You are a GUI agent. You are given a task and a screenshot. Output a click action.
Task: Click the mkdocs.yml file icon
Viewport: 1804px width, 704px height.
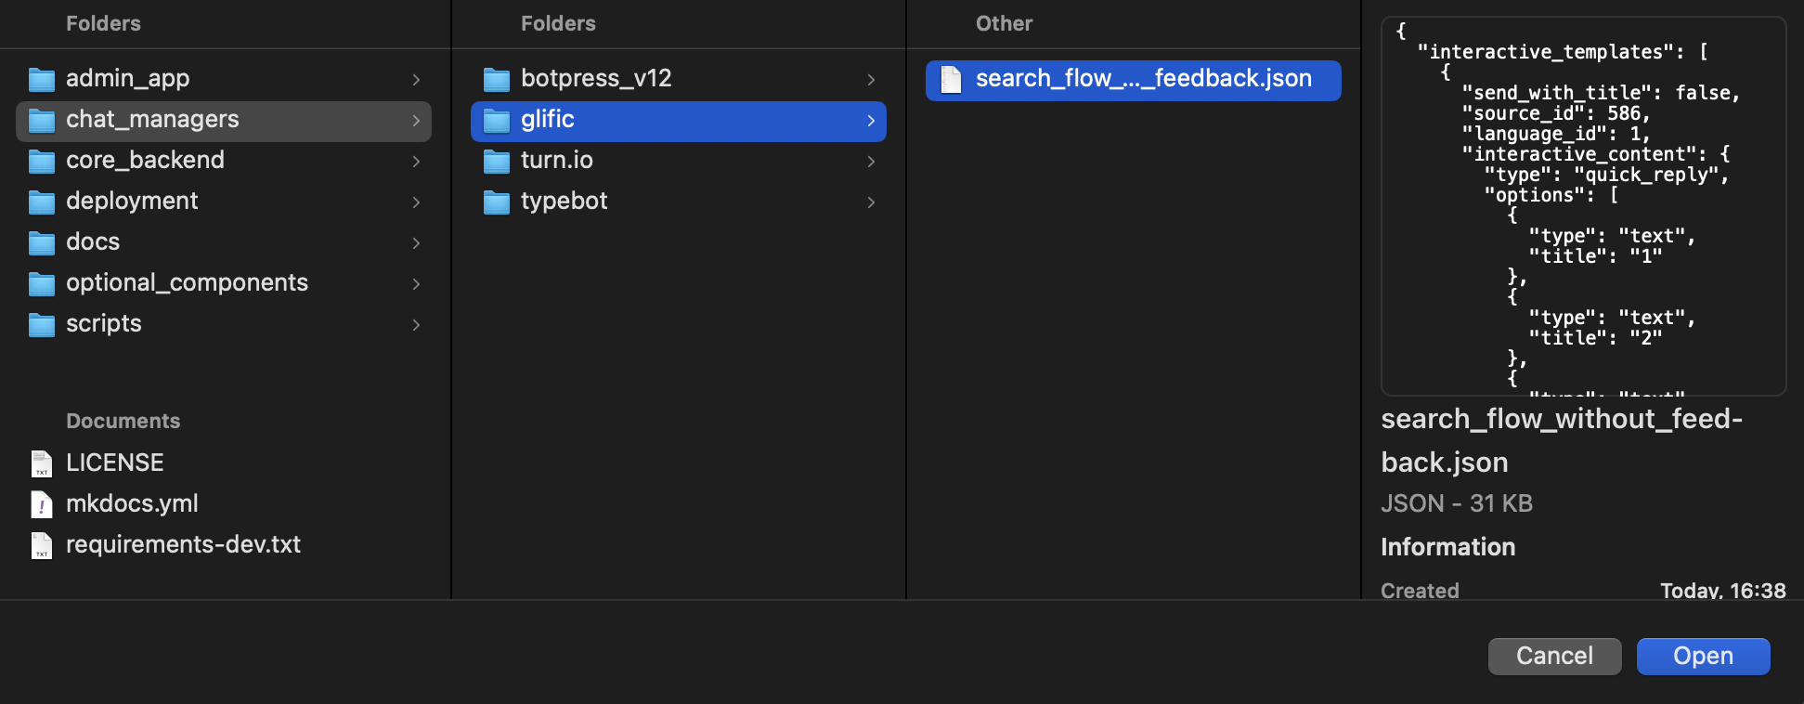[42, 504]
